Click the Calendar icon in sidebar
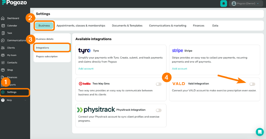The width and height of the screenshot is (266, 139). coord(3,26)
